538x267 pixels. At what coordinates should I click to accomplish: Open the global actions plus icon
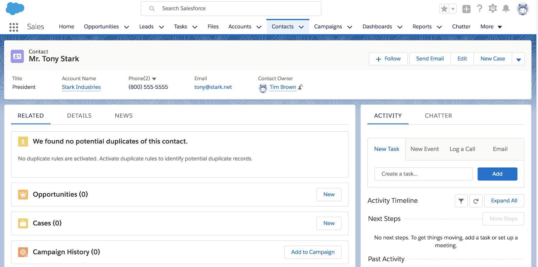click(x=466, y=9)
